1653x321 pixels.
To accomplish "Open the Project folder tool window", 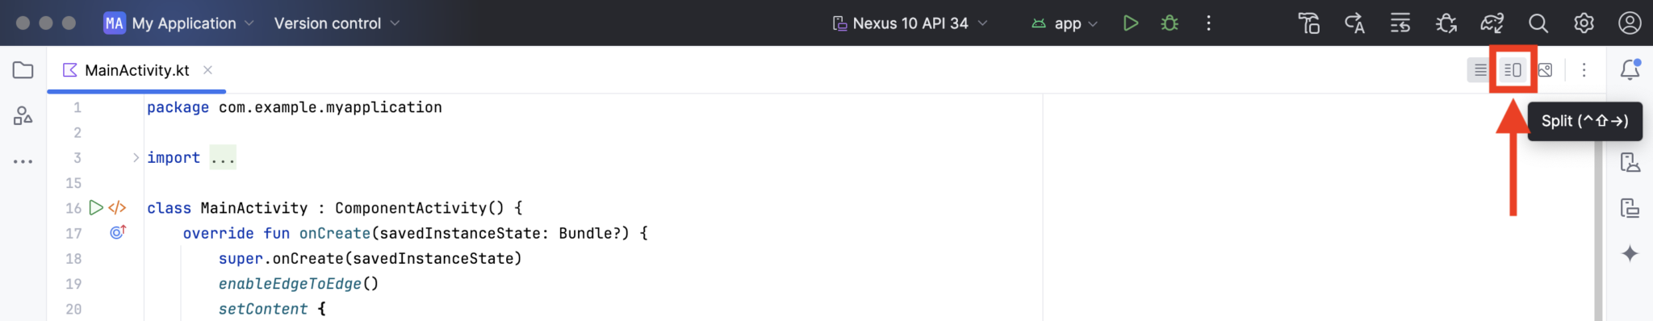I will 23,70.
